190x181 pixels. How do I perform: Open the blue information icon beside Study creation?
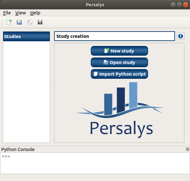[x=181, y=36]
